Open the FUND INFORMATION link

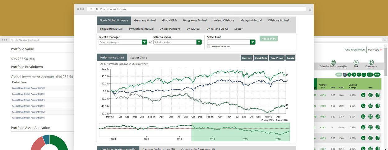pos(354,50)
